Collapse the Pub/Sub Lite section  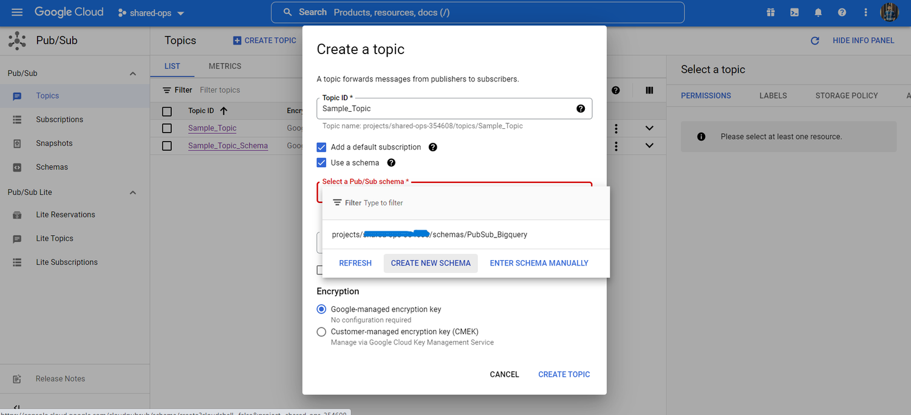[132, 192]
